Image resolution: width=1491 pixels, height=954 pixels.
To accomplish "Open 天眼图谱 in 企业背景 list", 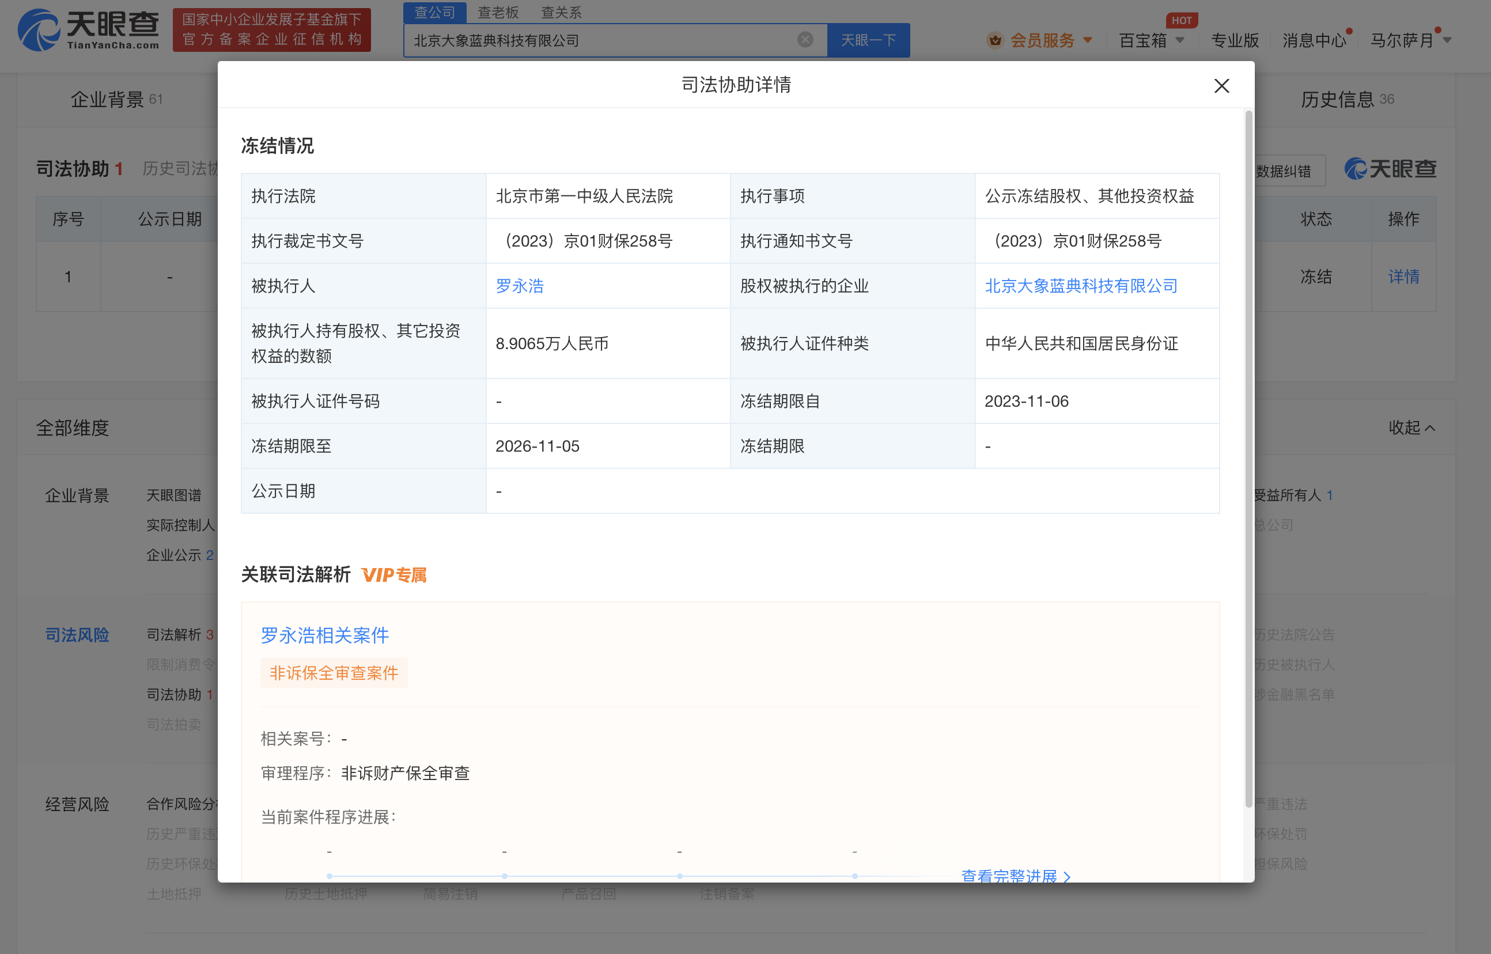I will (x=173, y=495).
